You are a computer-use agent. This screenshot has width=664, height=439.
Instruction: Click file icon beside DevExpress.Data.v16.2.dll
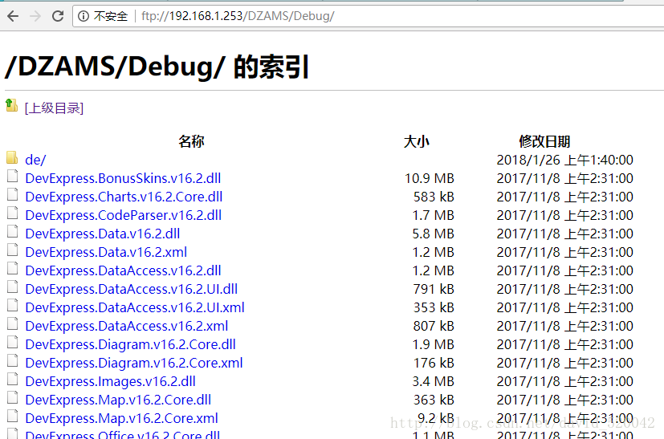(12, 232)
